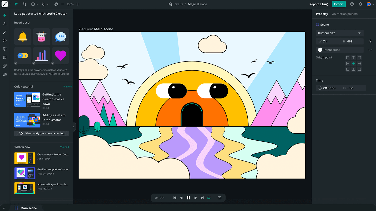Expand the shape tool options chevron
The width and height of the screenshot is (376, 211).
click(37, 4)
